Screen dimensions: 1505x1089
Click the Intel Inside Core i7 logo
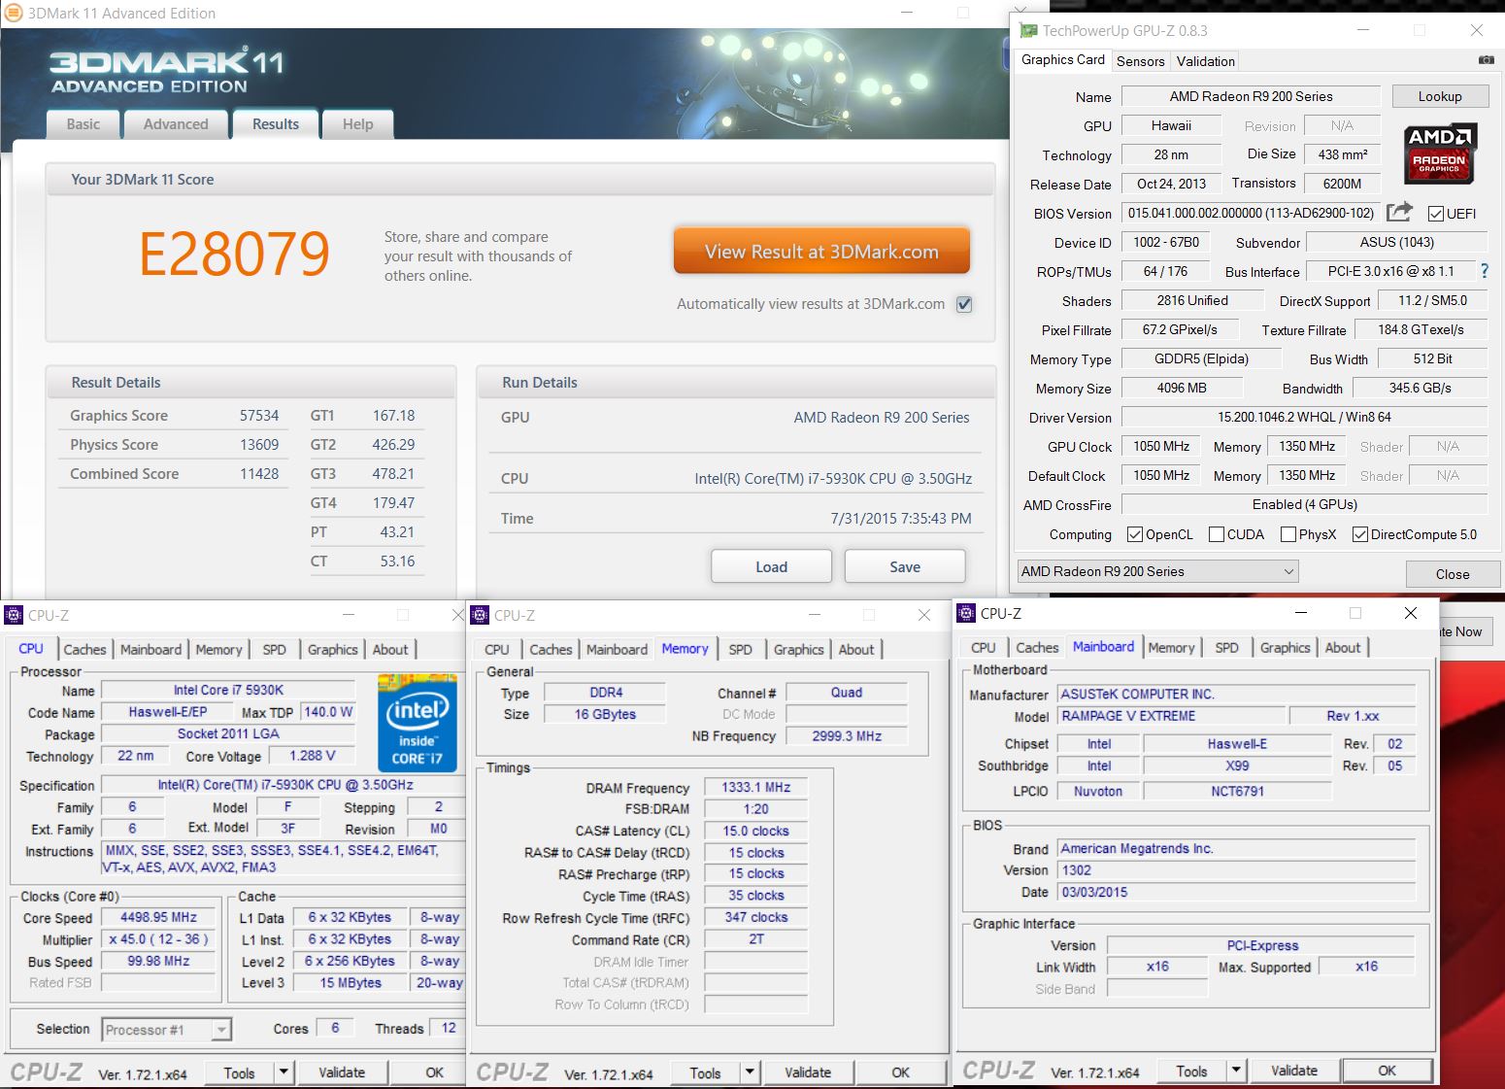(x=417, y=724)
